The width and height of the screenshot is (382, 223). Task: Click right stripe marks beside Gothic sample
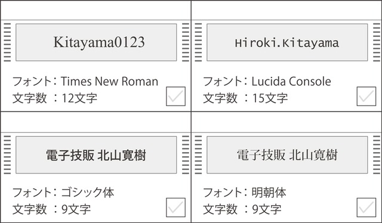click(186, 155)
